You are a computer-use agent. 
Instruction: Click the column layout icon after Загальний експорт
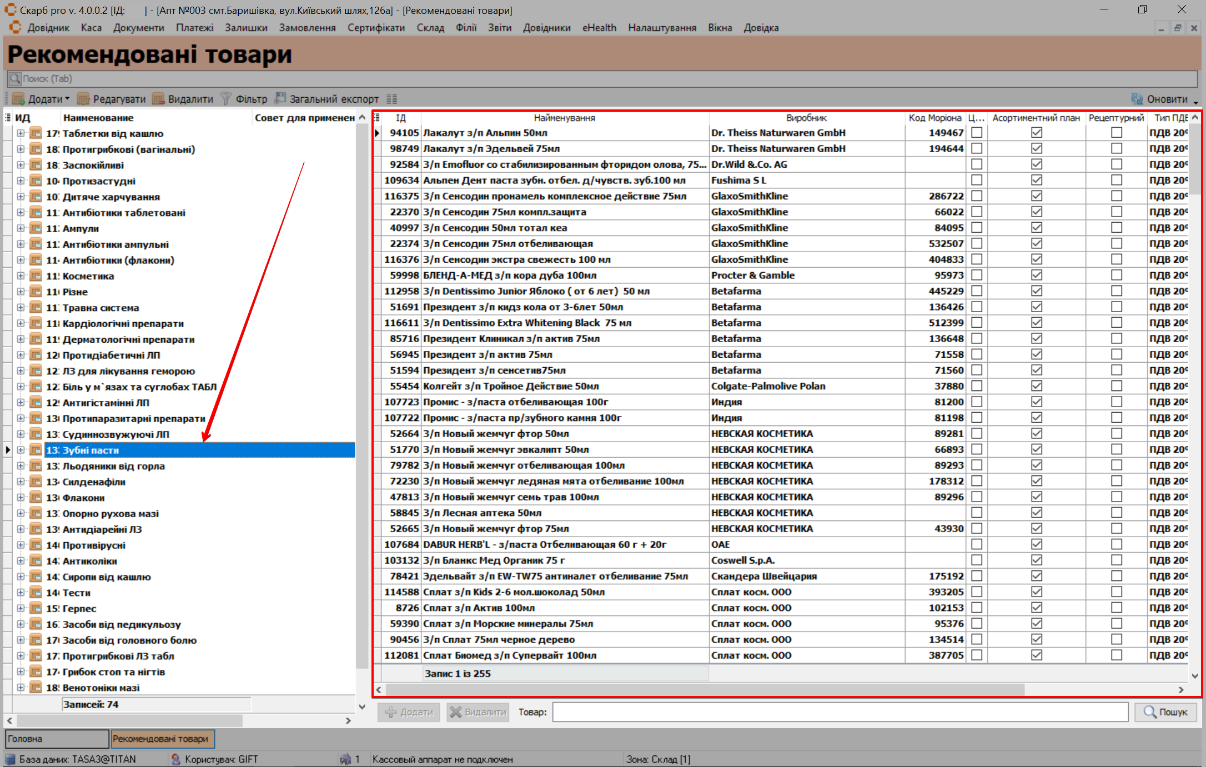pyautogui.click(x=392, y=99)
